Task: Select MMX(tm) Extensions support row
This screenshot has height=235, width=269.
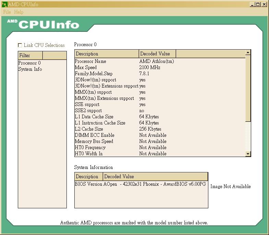Action: [160, 98]
